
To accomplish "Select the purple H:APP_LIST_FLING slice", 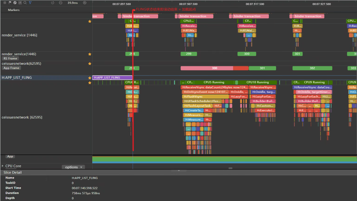I will [112, 78].
